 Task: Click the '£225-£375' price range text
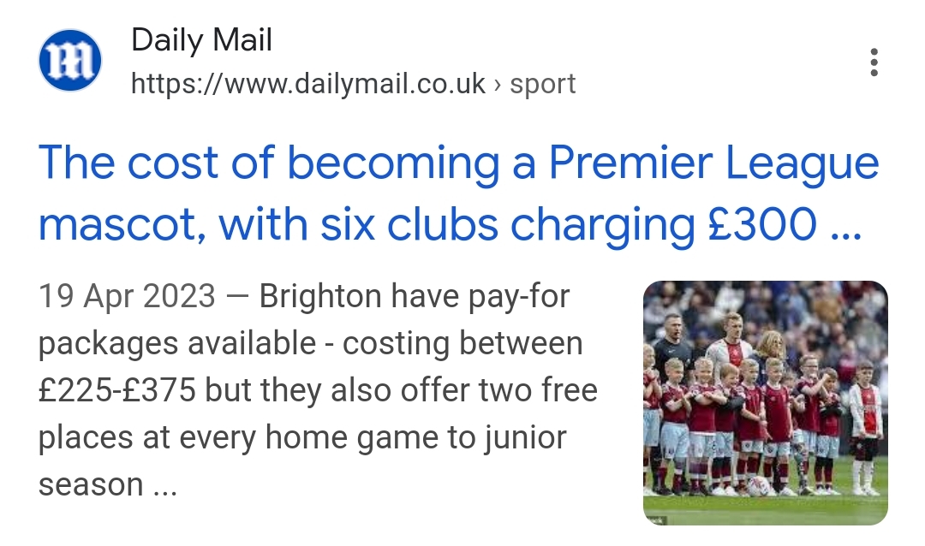pos(117,390)
